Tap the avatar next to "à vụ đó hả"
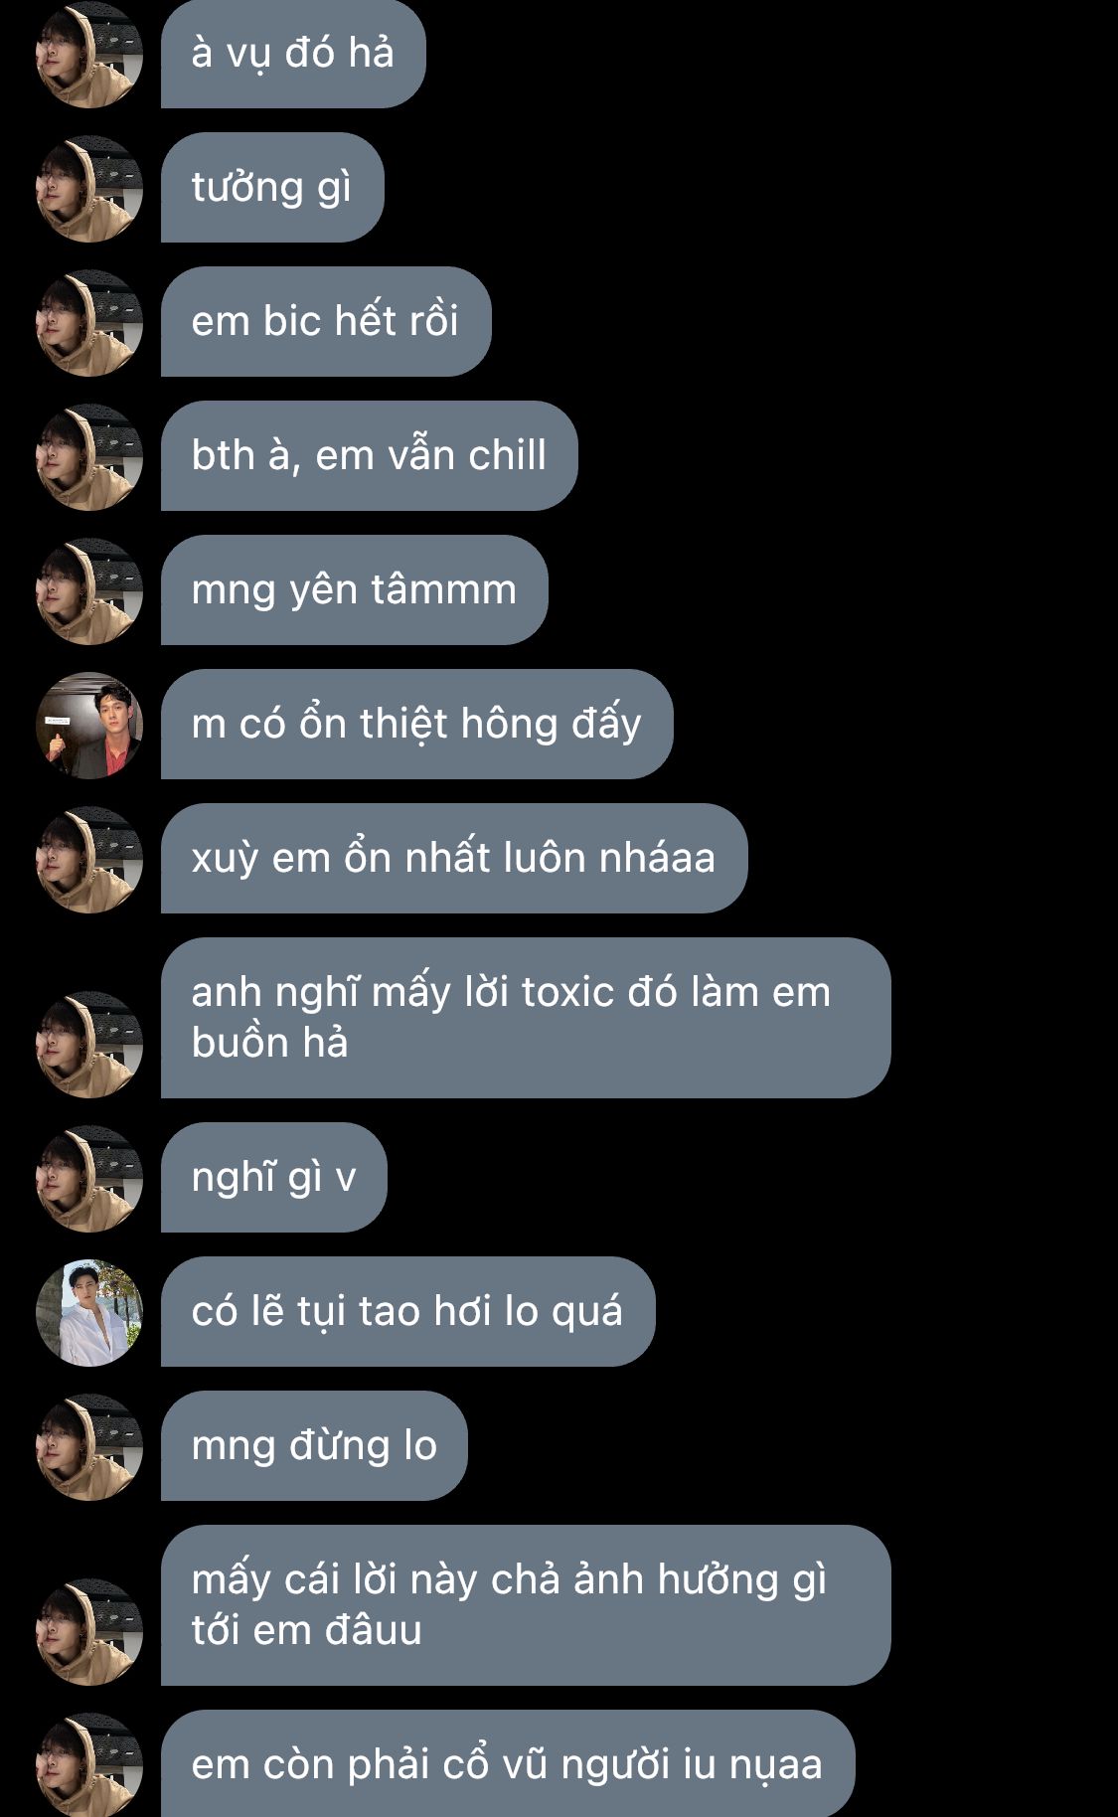Screen dimensions: 1118x1817 (89, 55)
